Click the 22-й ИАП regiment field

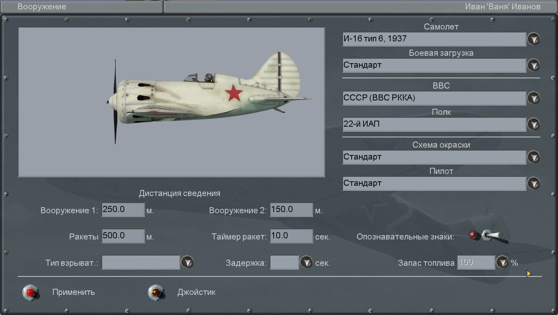pyautogui.click(x=434, y=124)
